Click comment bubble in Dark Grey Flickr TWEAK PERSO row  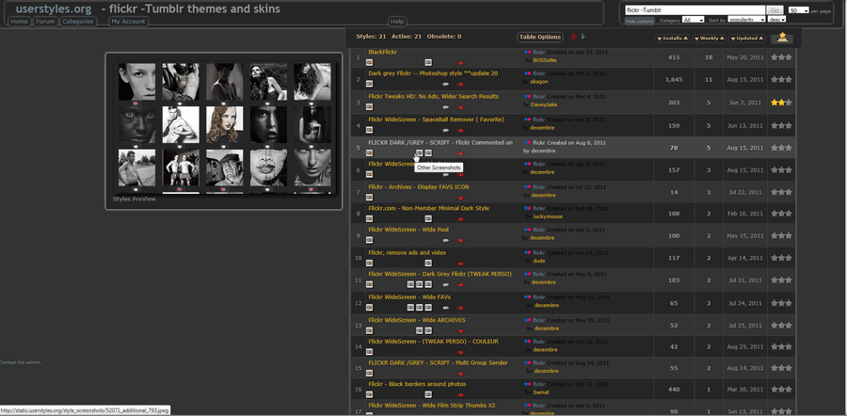click(446, 285)
